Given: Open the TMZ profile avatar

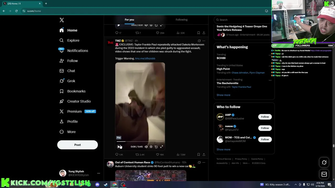Looking at the screenshot, I should coord(110,43).
